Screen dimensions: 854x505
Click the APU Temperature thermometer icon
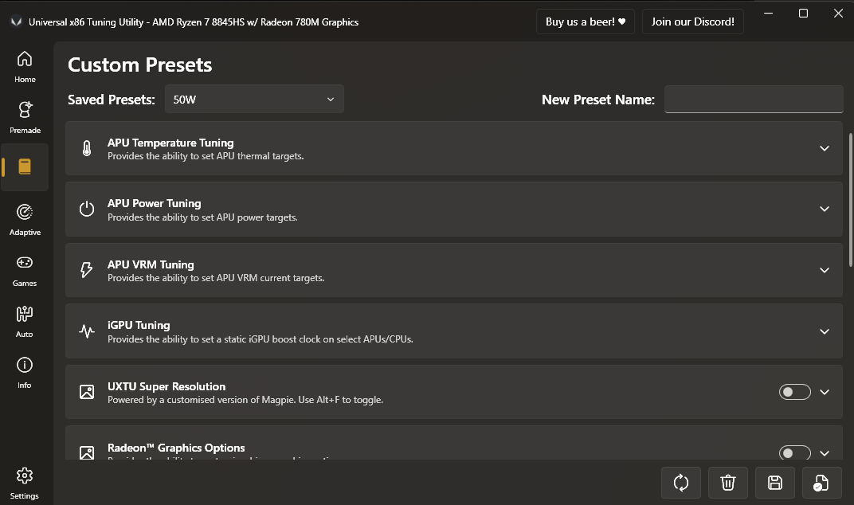coord(87,148)
